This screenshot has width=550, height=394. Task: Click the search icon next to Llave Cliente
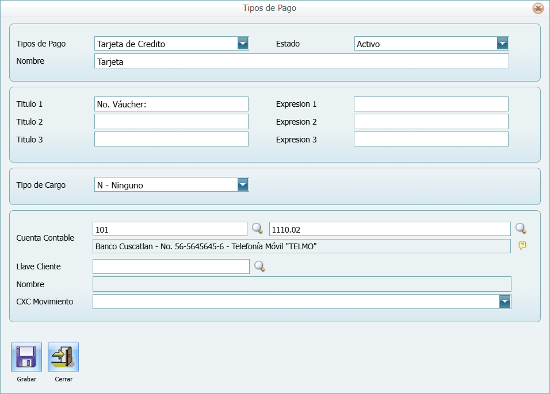click(260, 266)
